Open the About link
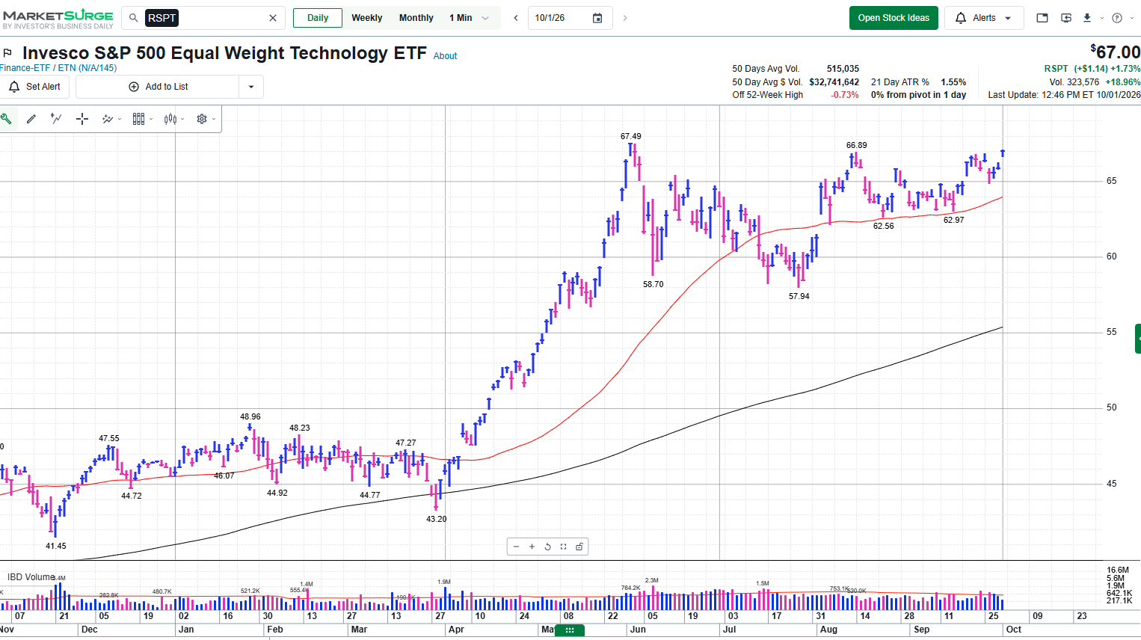Viewport: 1141px width, 640px height. (x=445, y=56)
